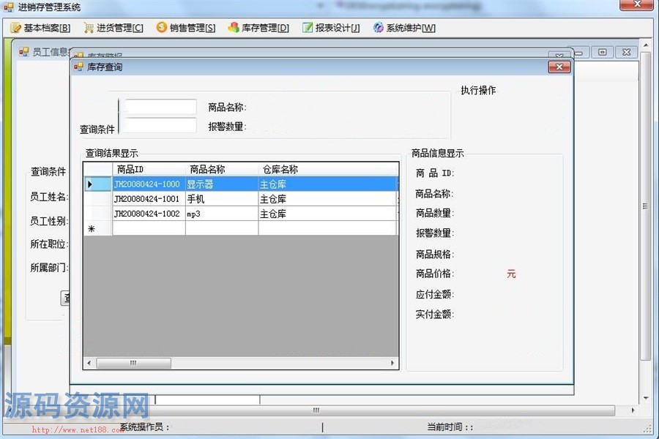Close the 库存查询 dialog
Image resolution: width=659 pixels, height=439 pixels.
pyautogui.click(x=559, y=67)
